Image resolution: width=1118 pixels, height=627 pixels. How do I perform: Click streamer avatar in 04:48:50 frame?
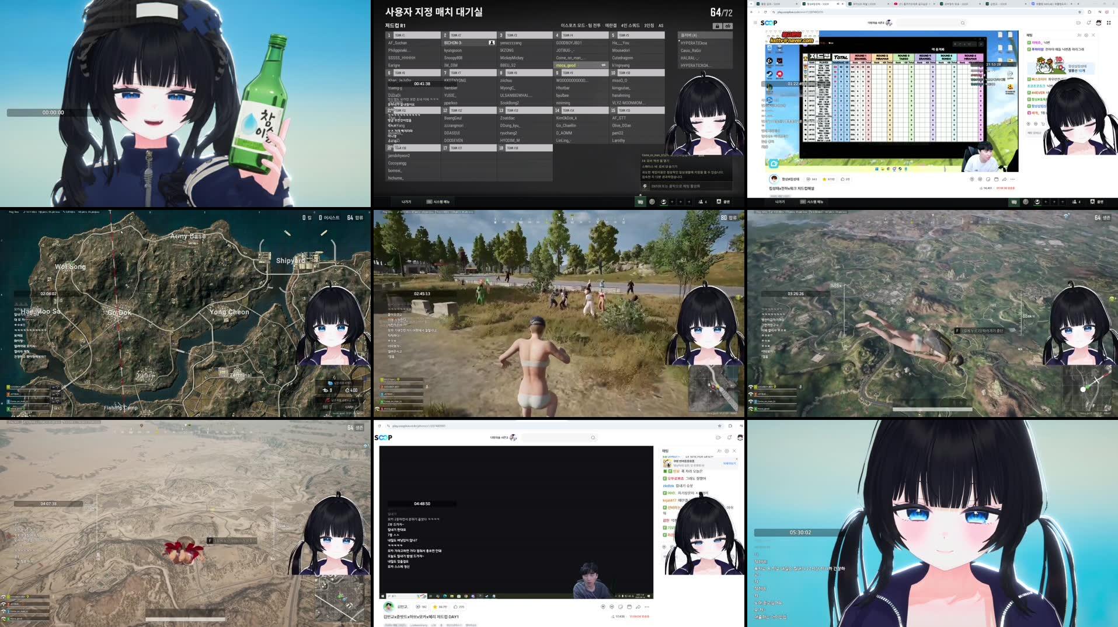[388, 607]
